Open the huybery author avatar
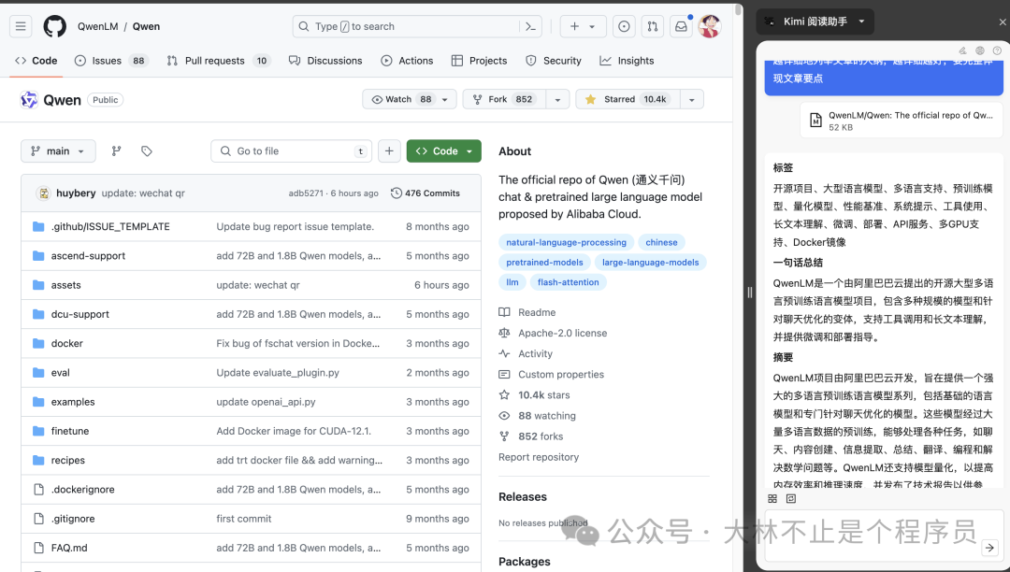The image size is (1010, 572). coord(43,193)
